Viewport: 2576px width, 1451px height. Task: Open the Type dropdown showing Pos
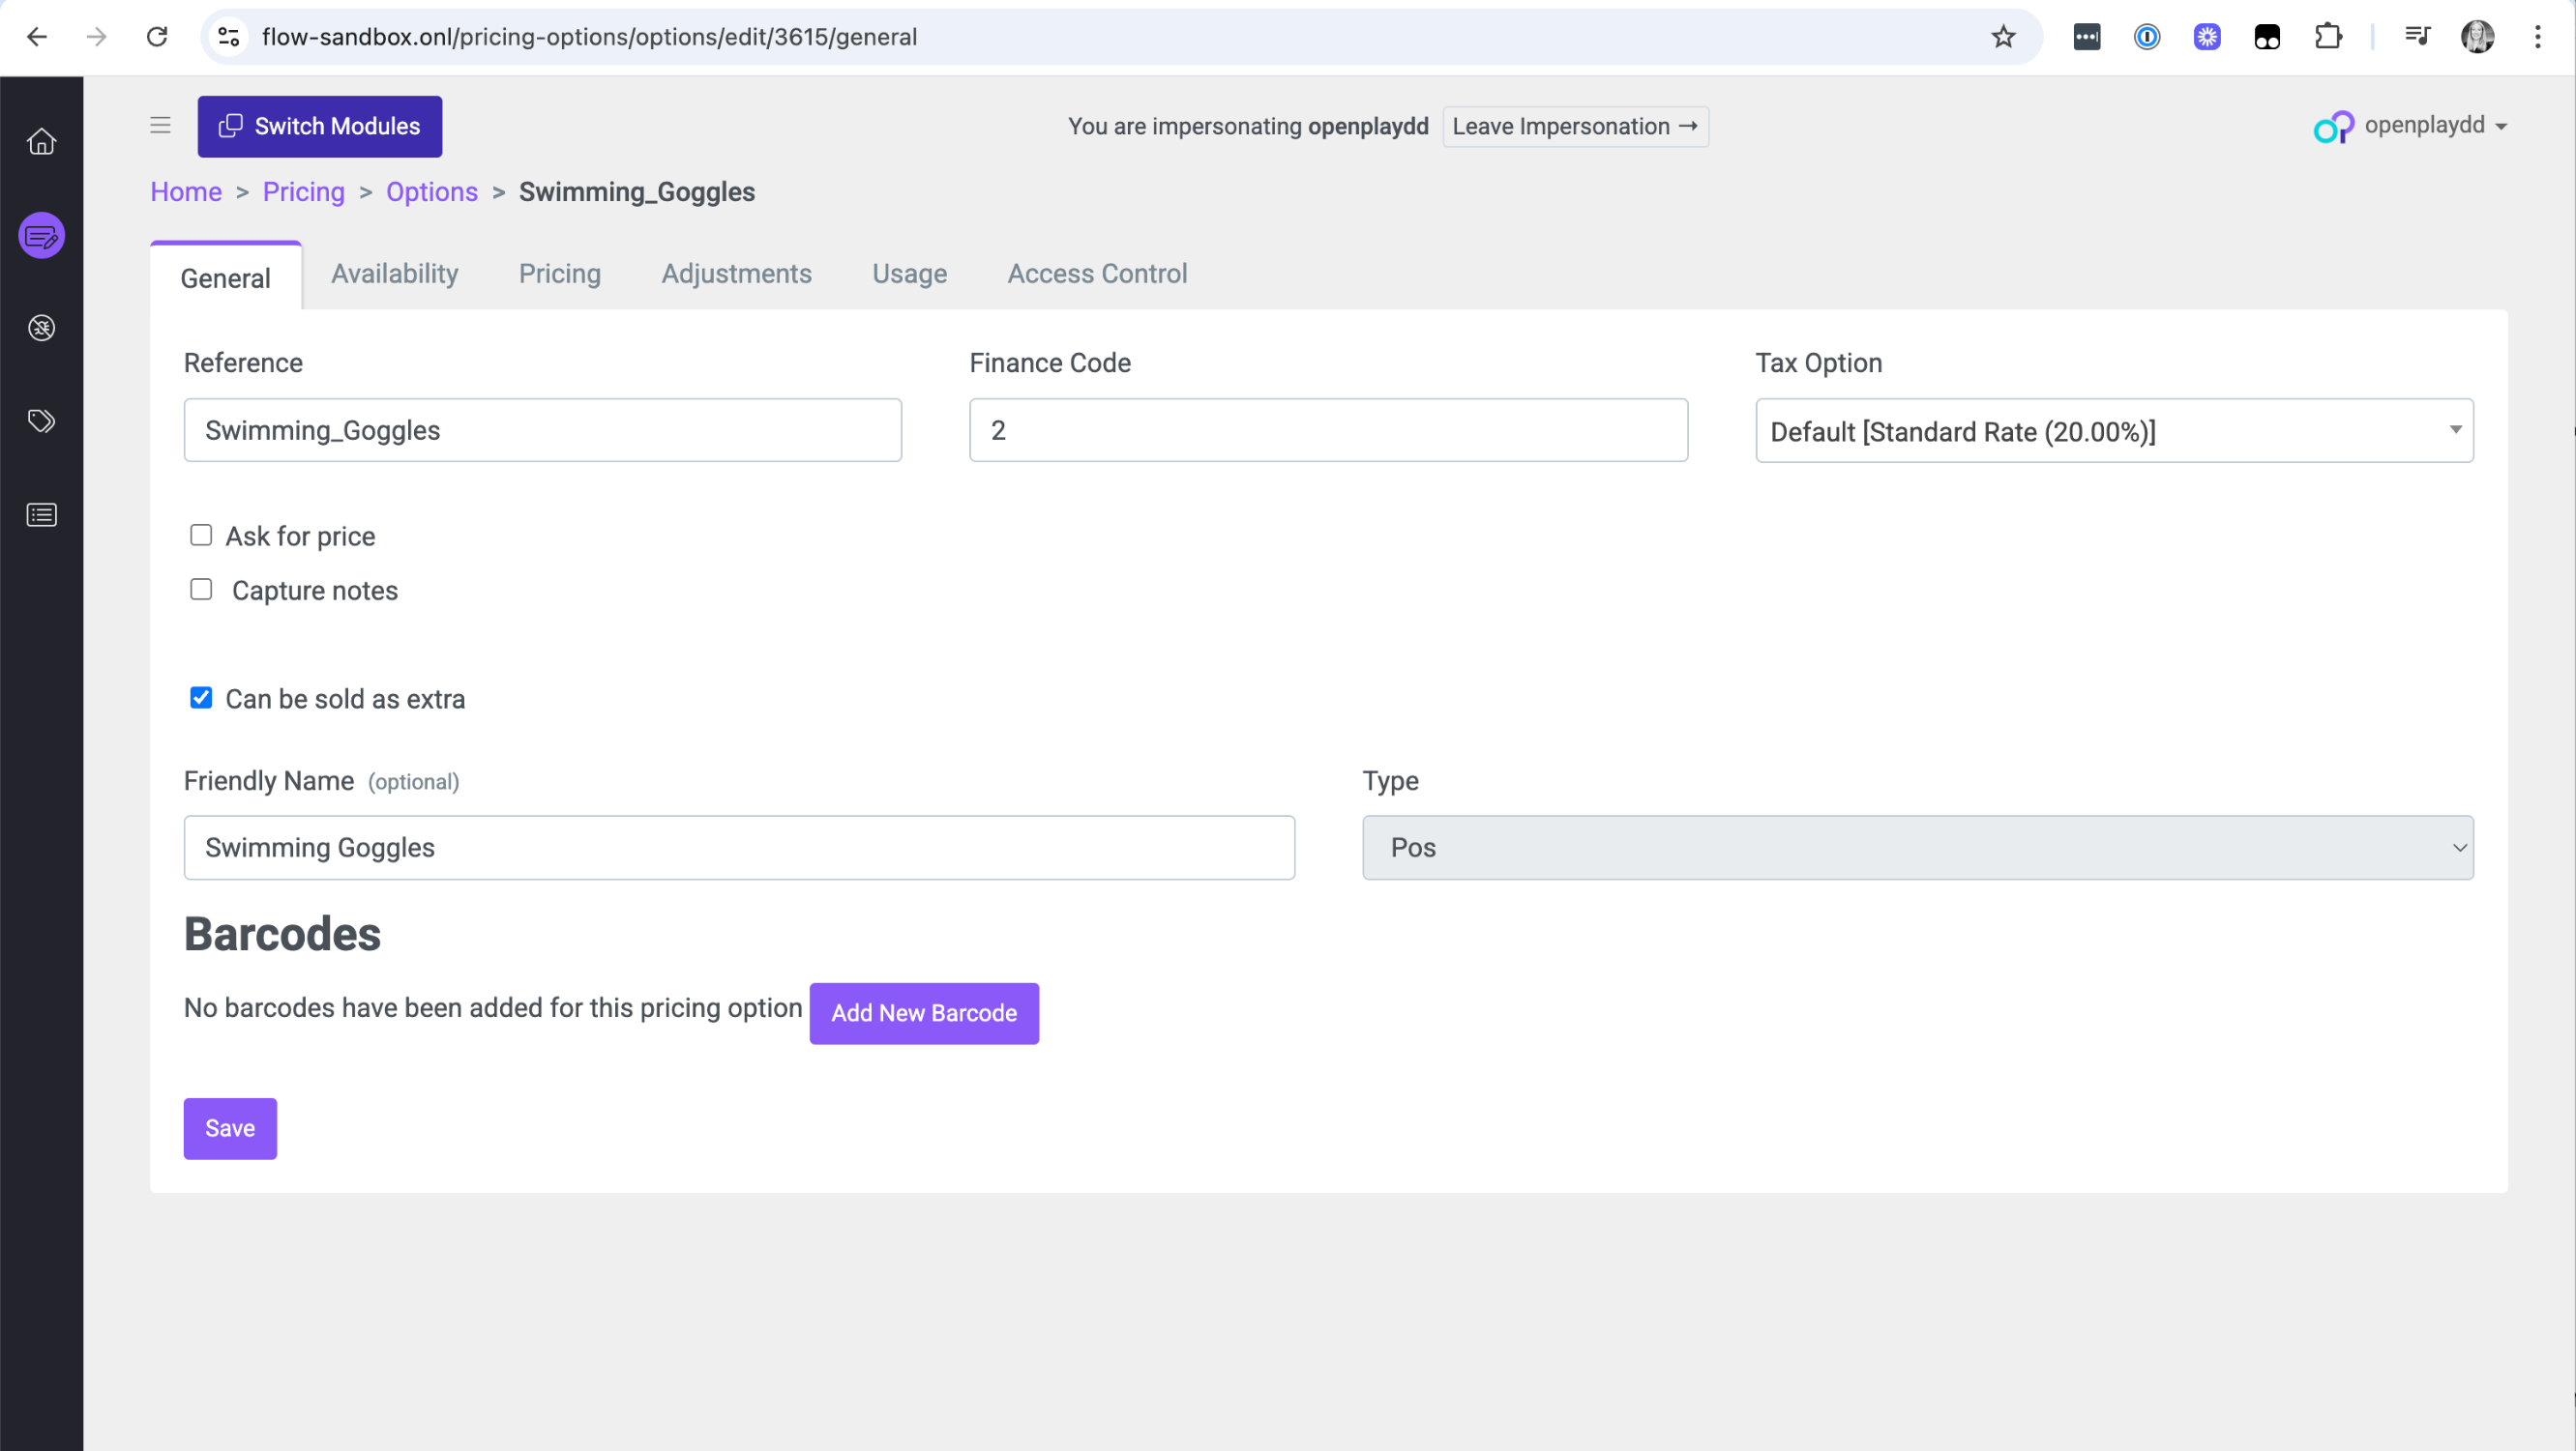point(1918,848)
